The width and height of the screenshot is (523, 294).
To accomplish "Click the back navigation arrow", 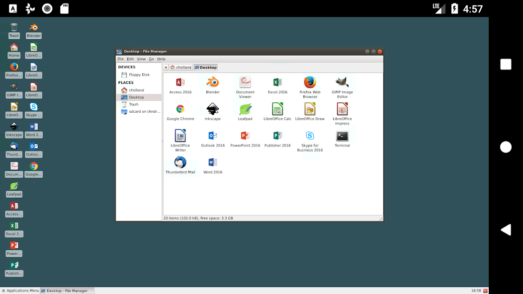I will click(166, 67).
